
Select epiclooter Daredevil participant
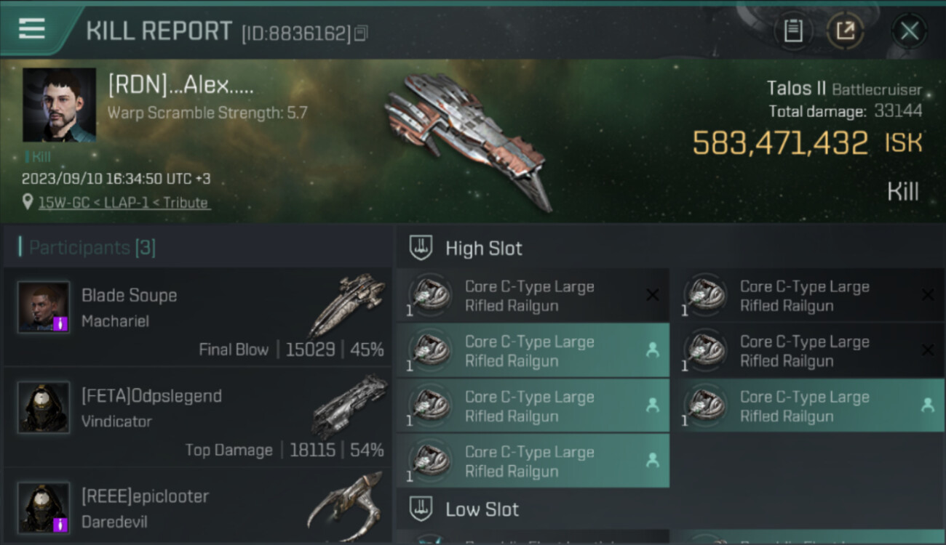[198, 506]
